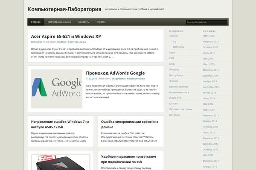This screenshot has height=170, width=256.
Task: Open Без рубрики in the Рубрики sidebar
Action: (x=176, y=75)
